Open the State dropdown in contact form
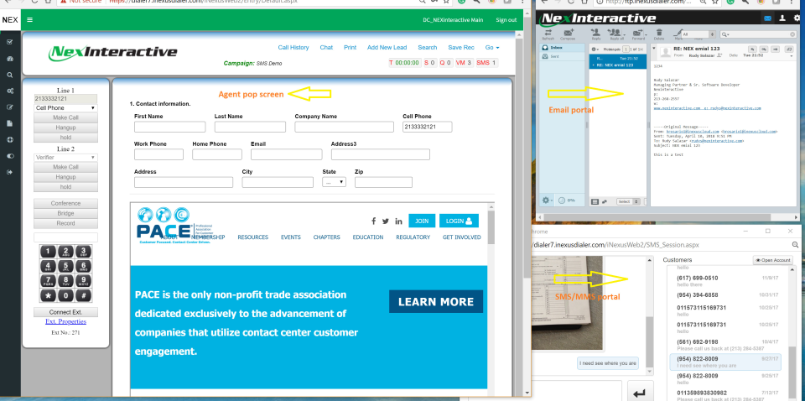 335,182
